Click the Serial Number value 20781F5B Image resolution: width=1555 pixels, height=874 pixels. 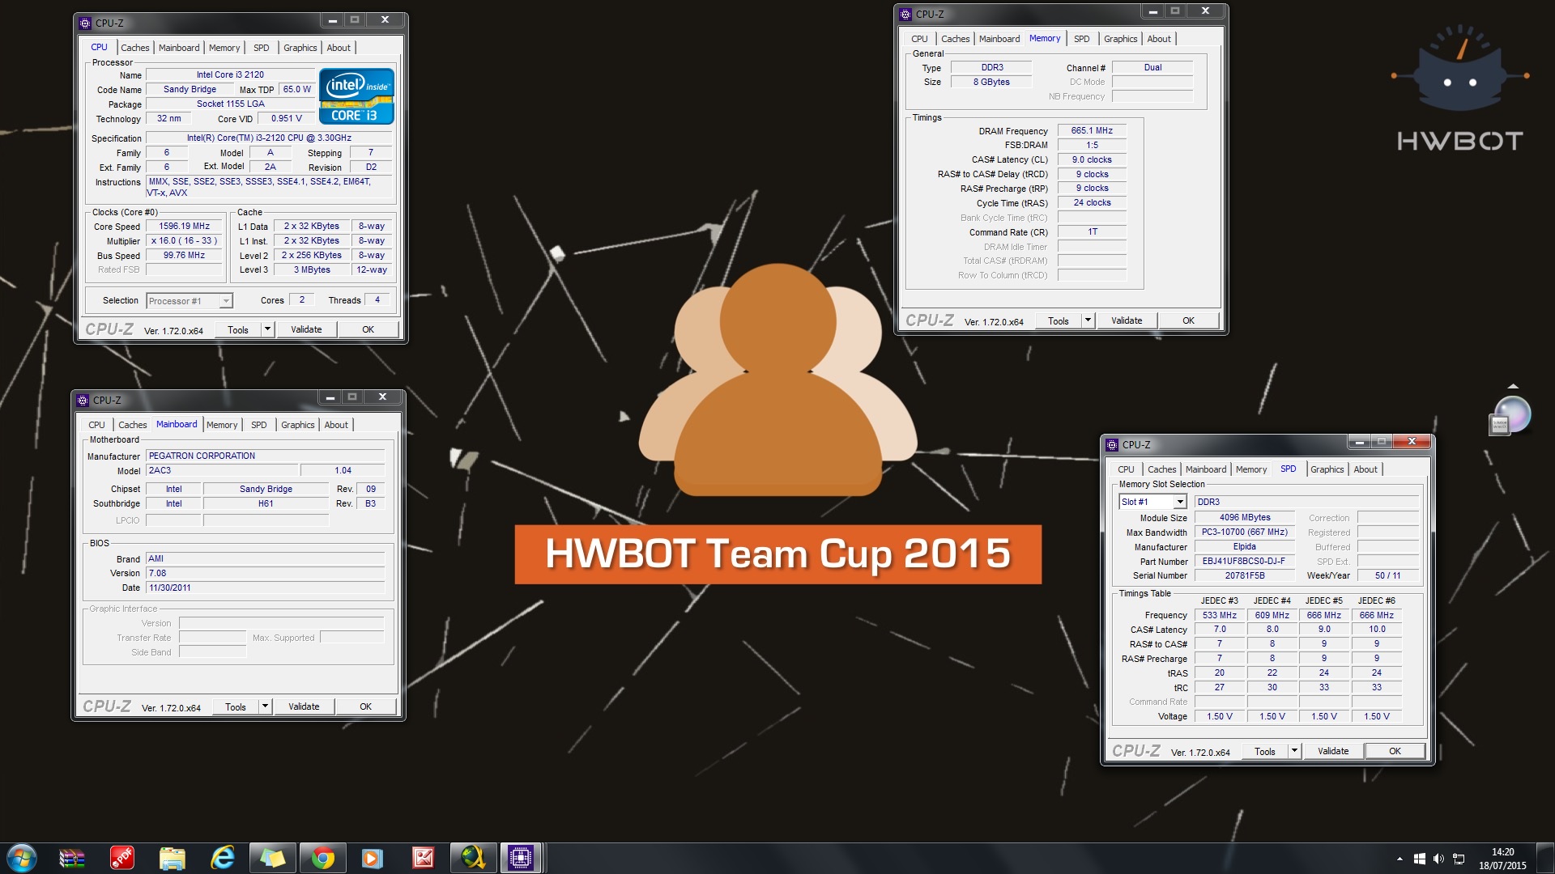click(1244, 575)
